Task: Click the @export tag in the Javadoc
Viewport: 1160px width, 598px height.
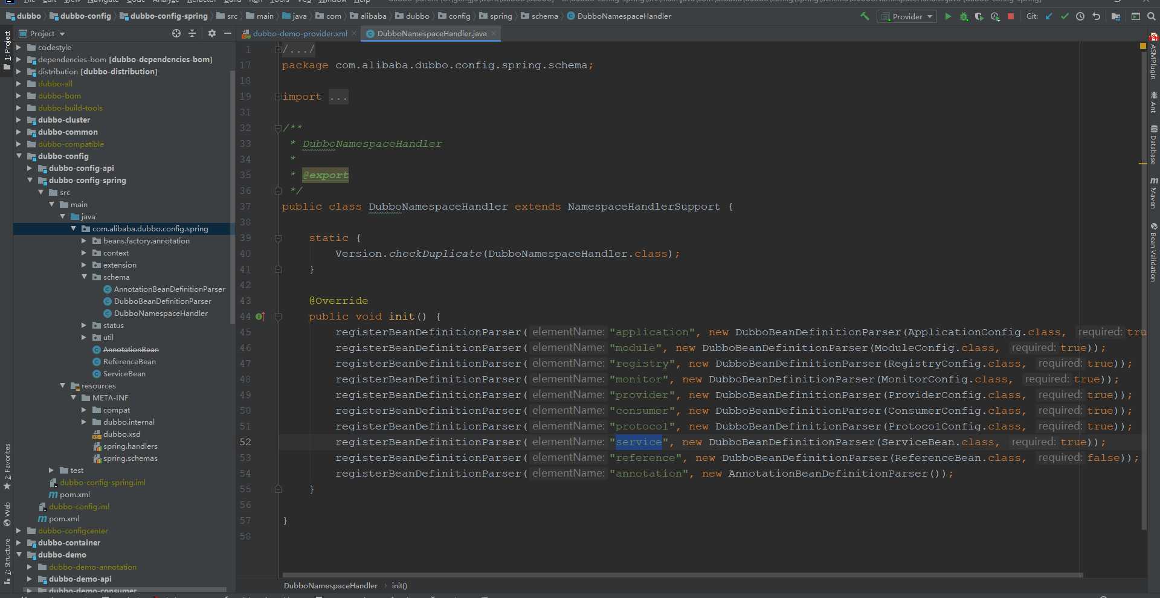Action: click(x=325, y=175)
